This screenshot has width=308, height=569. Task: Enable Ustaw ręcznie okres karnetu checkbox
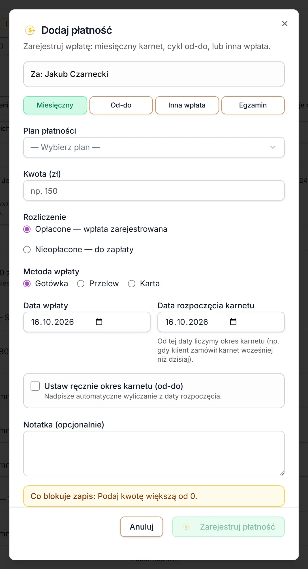coord(35,386)
